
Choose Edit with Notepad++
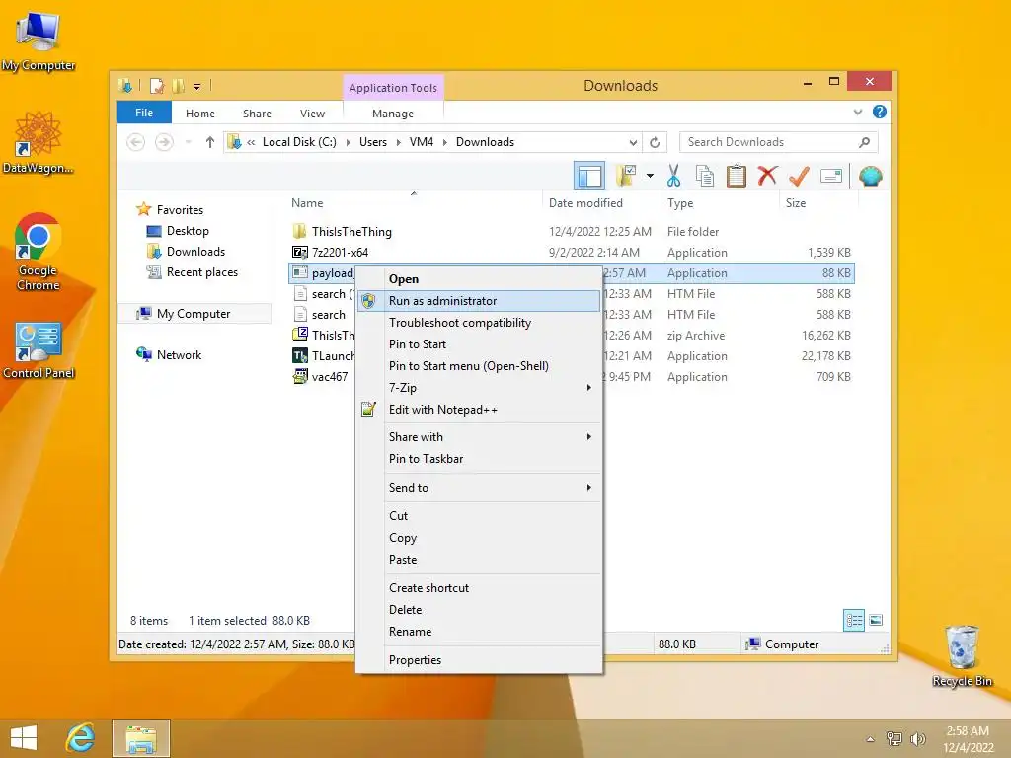[x=479, y=410]
